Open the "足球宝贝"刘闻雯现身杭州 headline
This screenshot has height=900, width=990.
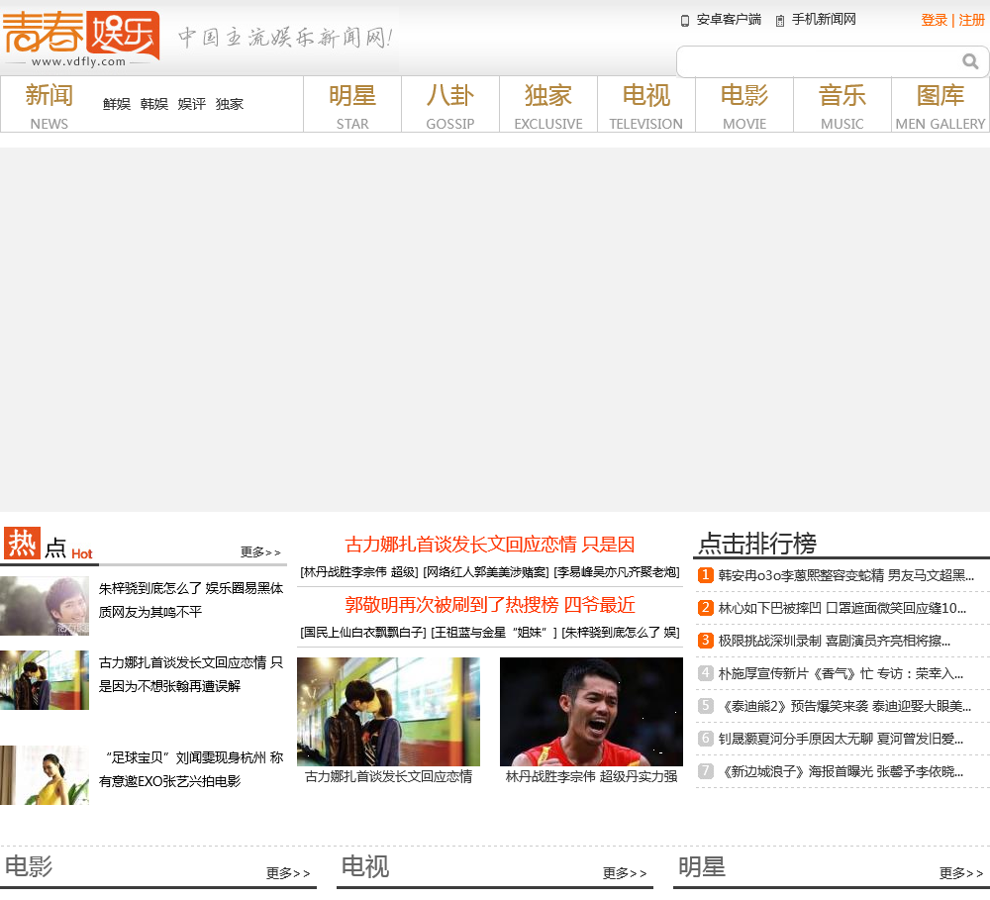[191, 769]
